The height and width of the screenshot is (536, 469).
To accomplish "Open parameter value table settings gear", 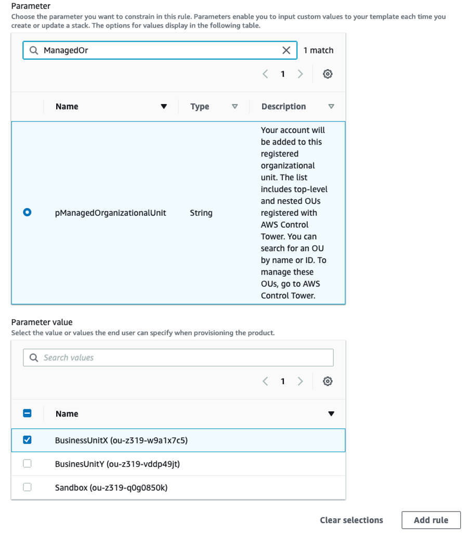I will pyautogui.click(x=328, y=381).
